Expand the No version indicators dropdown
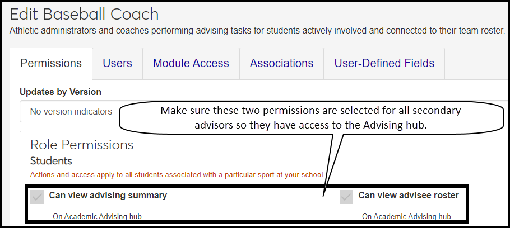Image resolution: width=510 pixels, height=228 pixels. (71, 112)
